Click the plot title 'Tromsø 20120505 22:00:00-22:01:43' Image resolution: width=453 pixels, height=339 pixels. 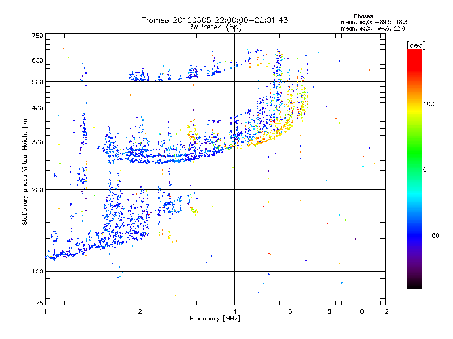215,20
